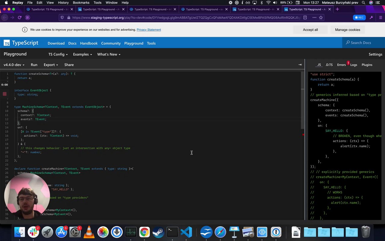This screenshot has width=385, height=241.
Task: Open the wrench developer tools icon
Action: click(371, 17)
